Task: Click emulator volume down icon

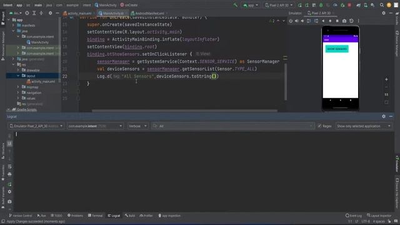Action: point(302,21)
